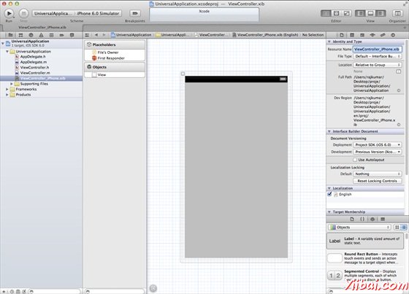Image resolution: width=409 pixels, height=294 pixels.
Task: Select the ViewController_iPhone.xib window tab
Action: pyautogui.click(x=42, y=27)
